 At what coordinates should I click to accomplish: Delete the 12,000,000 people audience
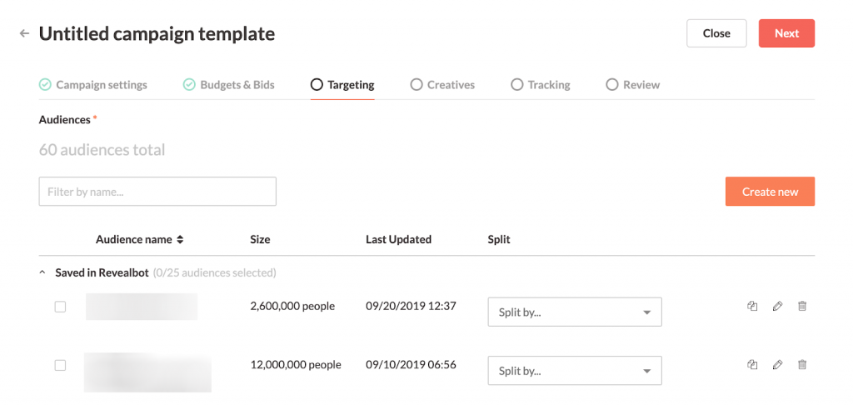point(802,364)
